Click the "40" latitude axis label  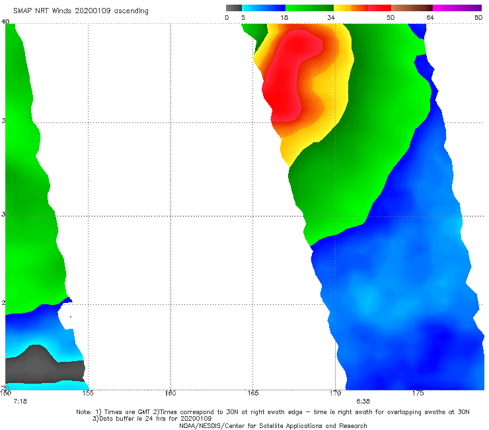click(x=5, y=22)
